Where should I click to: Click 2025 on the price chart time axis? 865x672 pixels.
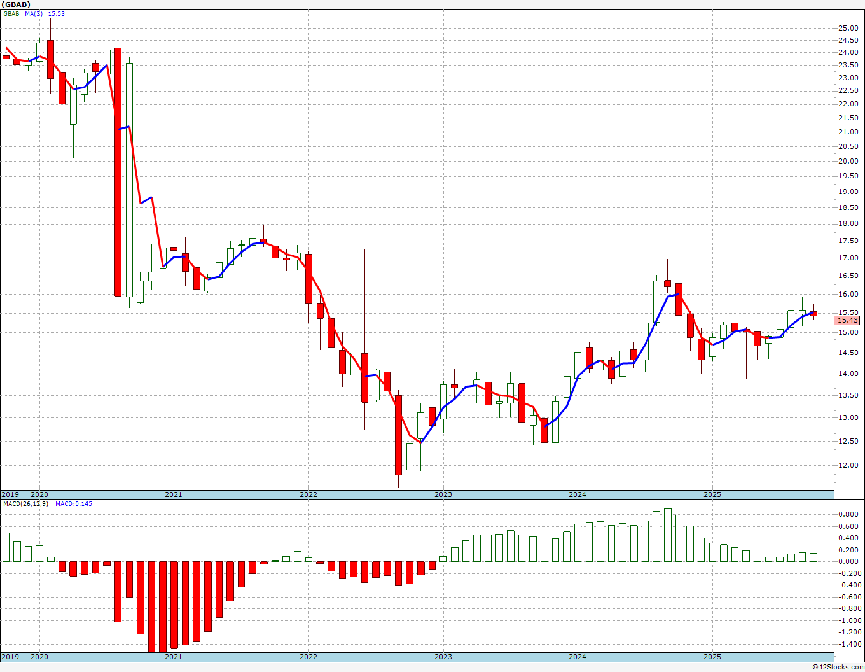point(712,494)
